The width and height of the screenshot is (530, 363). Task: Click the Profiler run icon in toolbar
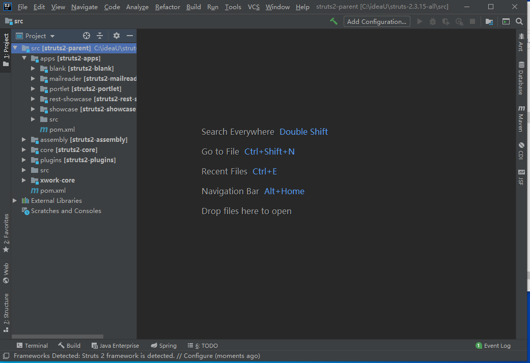459,21
